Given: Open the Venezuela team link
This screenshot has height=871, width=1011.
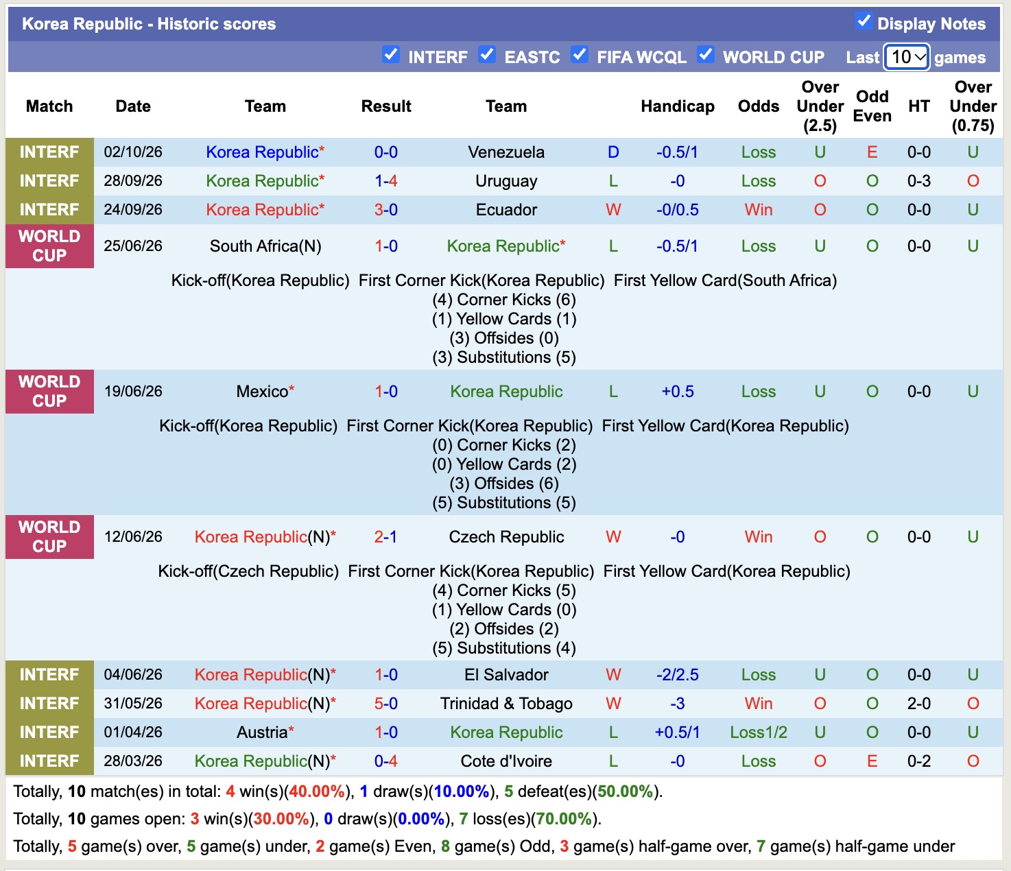Looking at the screenshot, I should 506,152.
